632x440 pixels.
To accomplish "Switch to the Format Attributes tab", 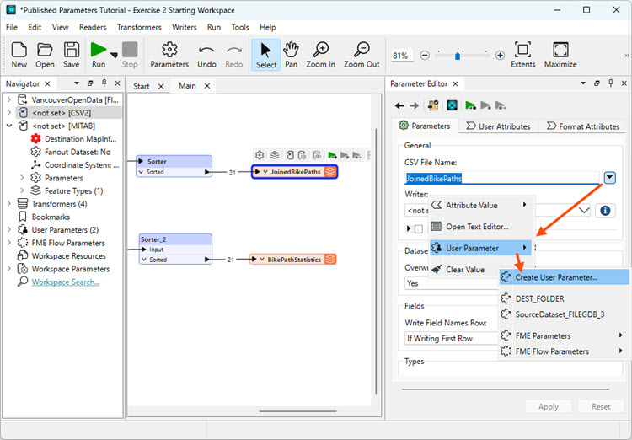I will (x=583, y=126).
